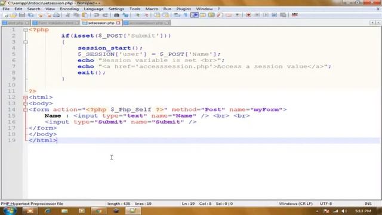382x215 pixels.
Task: Click the Stop Recording macro icon
Action: 257,15
